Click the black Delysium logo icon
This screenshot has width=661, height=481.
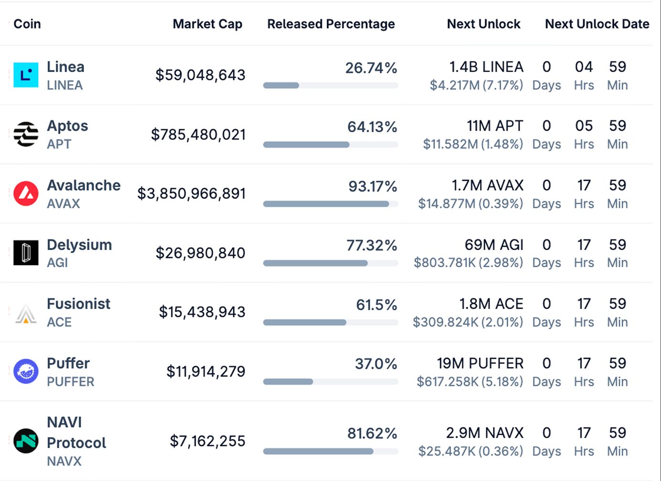pos(26,252)
